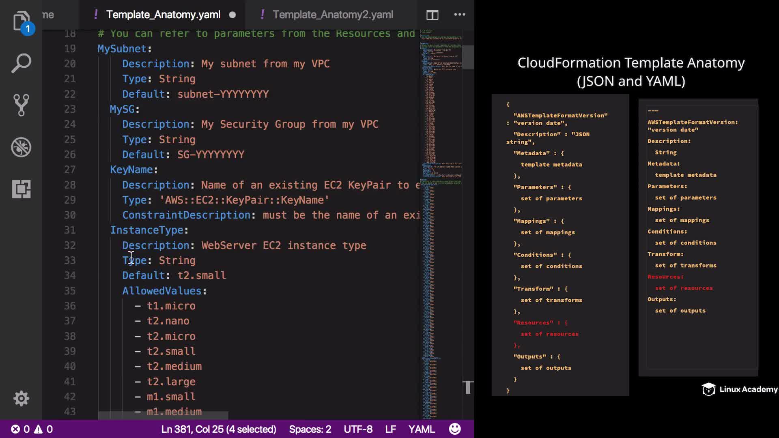The image size is (779, 438).
Task: Open the Source Control view
Action: pyautogui.click(x=21, y=105)
